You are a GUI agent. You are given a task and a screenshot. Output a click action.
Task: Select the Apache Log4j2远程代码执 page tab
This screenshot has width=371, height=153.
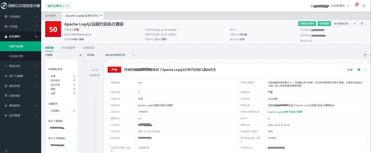(82, 15)
